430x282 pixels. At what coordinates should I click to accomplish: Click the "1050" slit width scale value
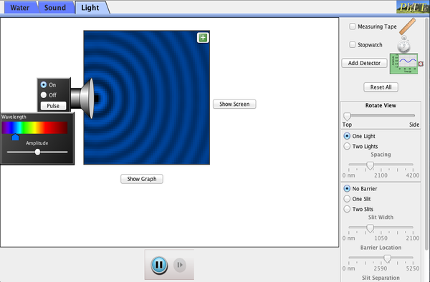tap(381, 238)
